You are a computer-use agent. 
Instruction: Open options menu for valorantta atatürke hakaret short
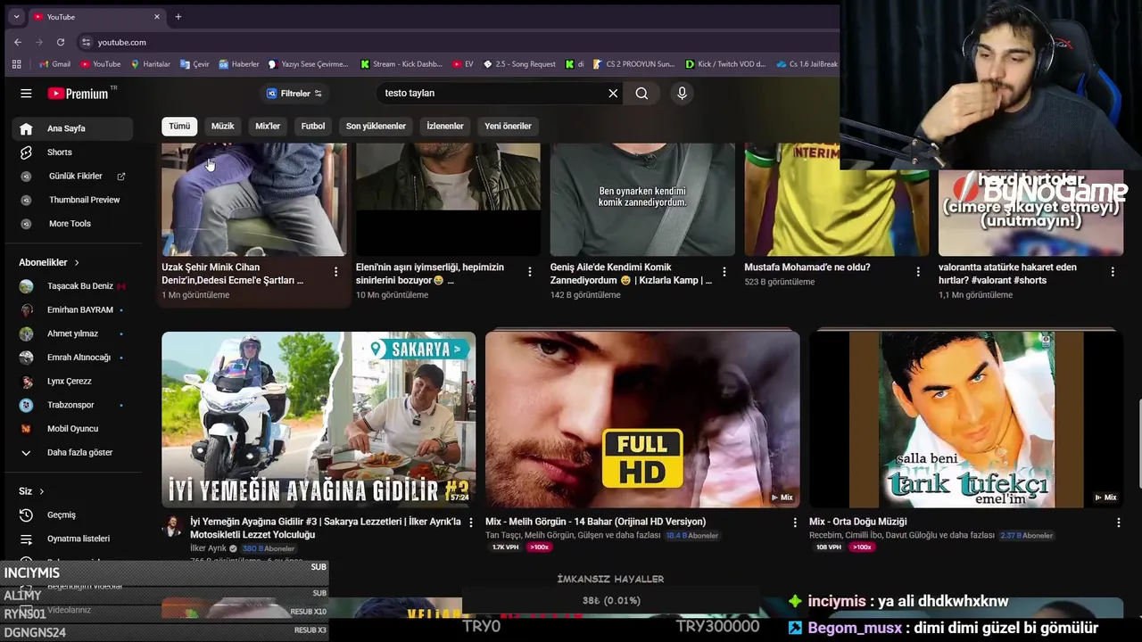pyautogui.click(x=1113, y=272)
